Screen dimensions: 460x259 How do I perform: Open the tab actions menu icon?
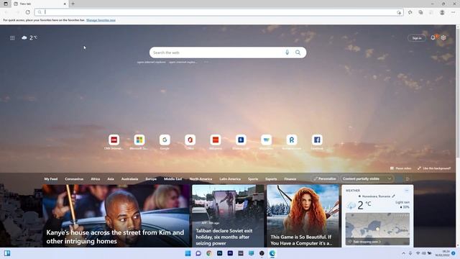[x=6, y=4]
